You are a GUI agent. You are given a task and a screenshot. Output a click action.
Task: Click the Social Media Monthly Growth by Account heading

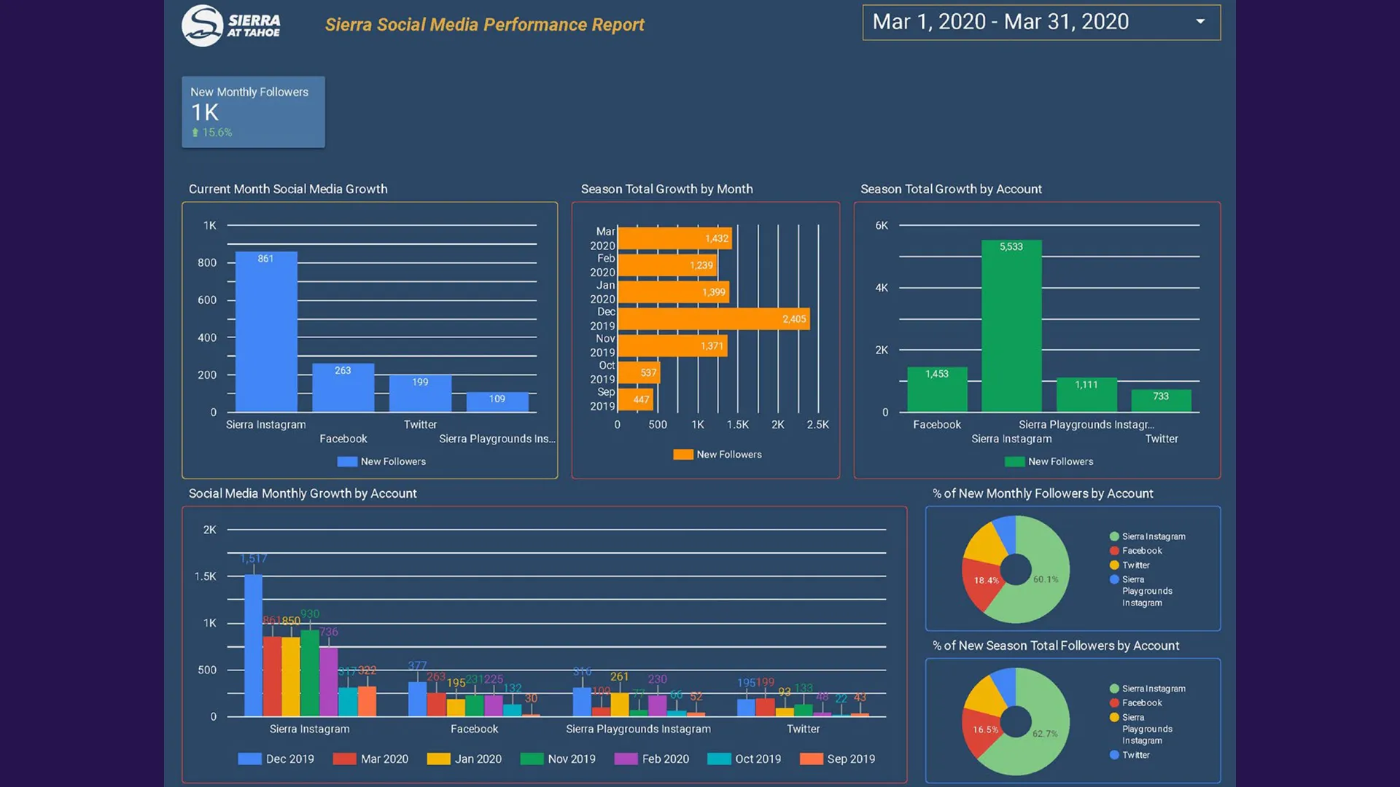click(303, 493)
